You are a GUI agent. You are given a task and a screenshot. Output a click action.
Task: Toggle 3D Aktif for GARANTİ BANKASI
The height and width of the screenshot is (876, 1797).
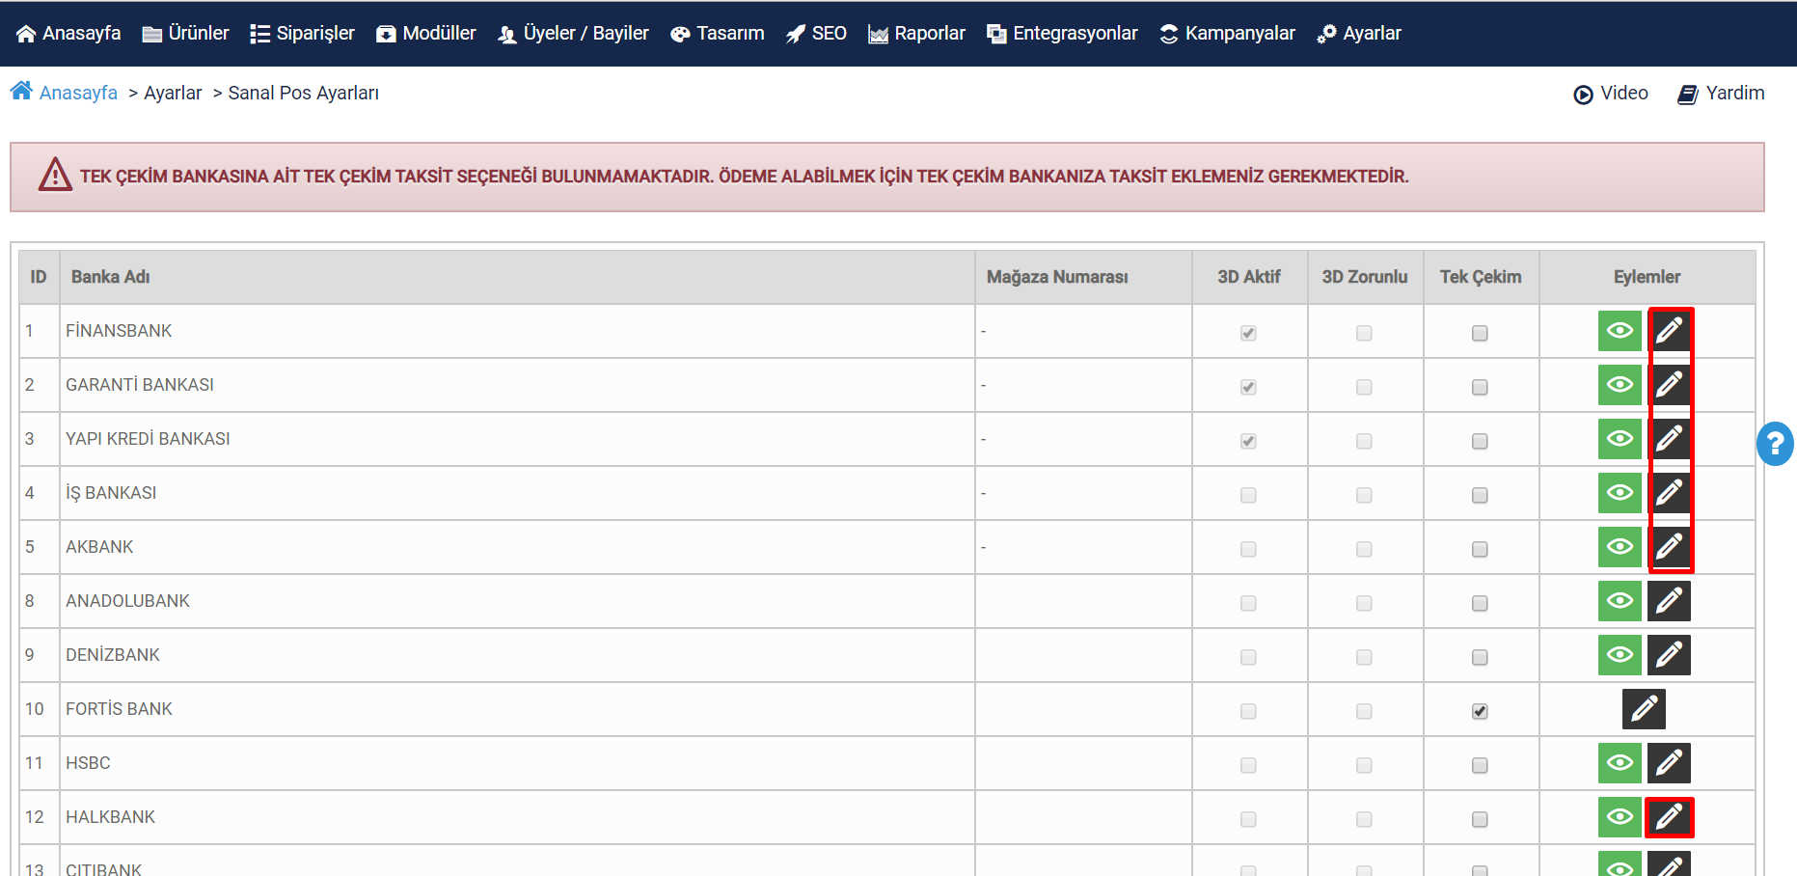click(1248, 387)
